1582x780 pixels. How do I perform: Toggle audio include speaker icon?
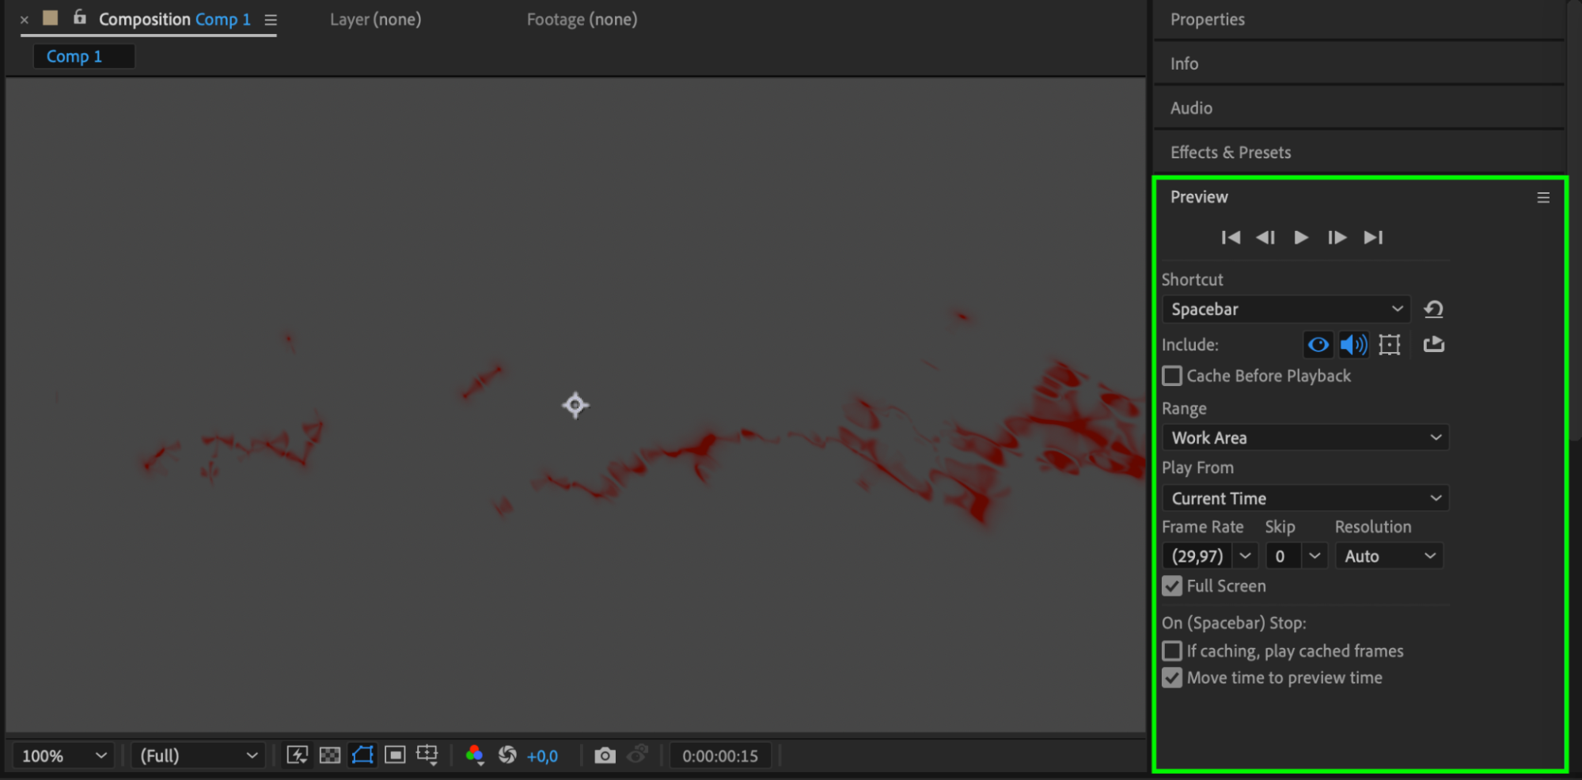tap(1353, 344)
